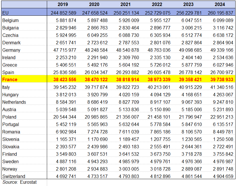Select Slovenia's 2019 value 1 165 371
This screenshot has width=237, height=186.
tap(65, 139)
